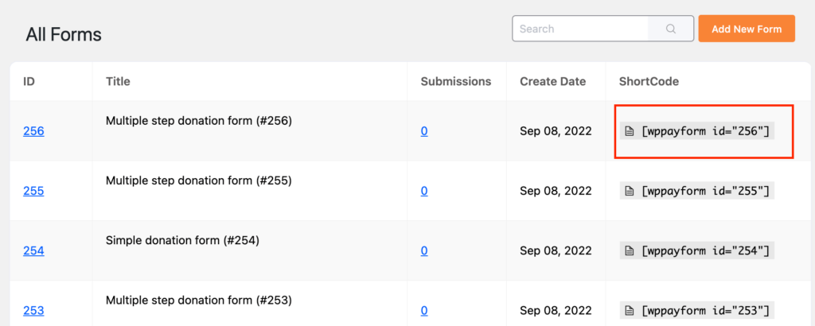
Task: Select the Simple donation form (#254) title
Action: 182,240
